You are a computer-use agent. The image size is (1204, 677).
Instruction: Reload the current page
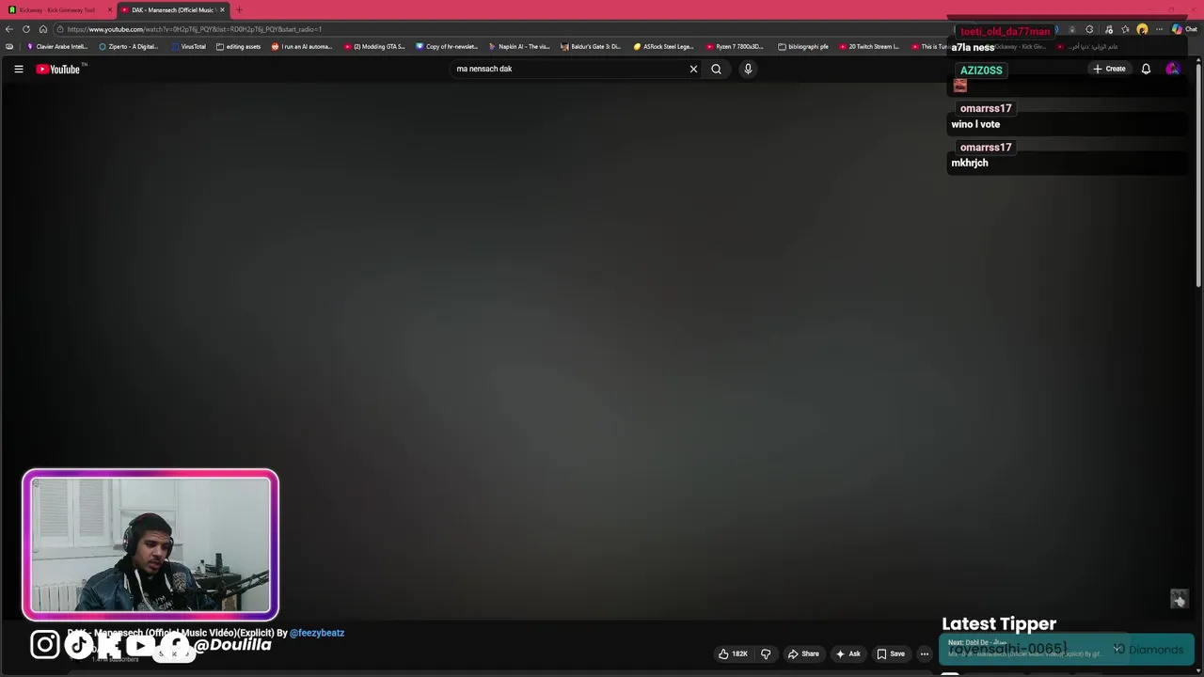tap(26, 29)
